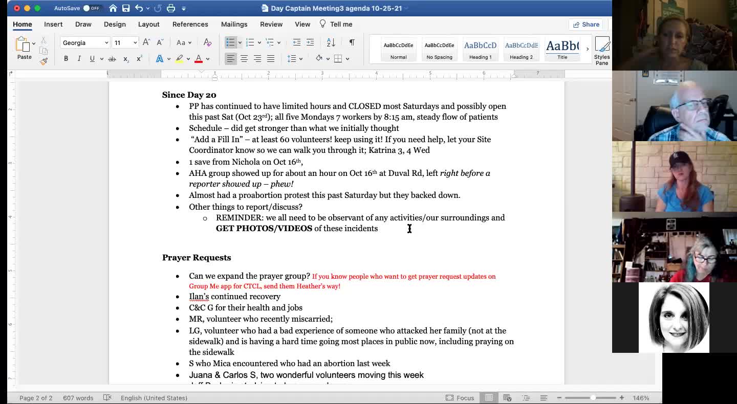Viewport: 737px width, 404px height.
Task: Clear all formatting with eraser A icon
Action: point(207,42)
